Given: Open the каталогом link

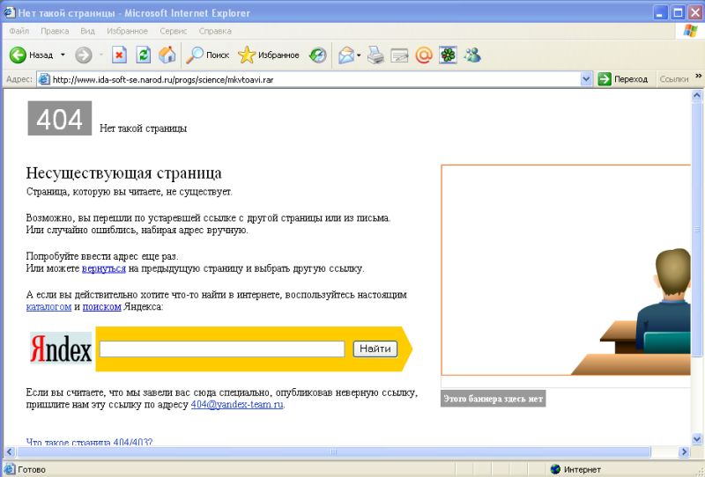Looking at the screenshot, I should (x=48, y=307).
